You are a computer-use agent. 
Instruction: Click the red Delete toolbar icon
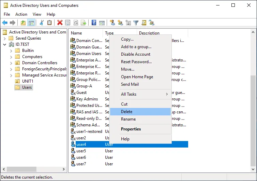click(x=60, y=23)
